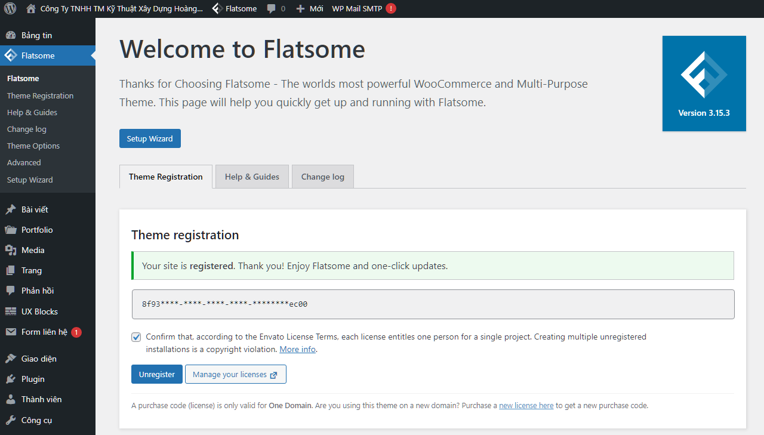Open Change log in sidebar submenu
This screenshot has width=764, height=435.
(x=27, y=129)
